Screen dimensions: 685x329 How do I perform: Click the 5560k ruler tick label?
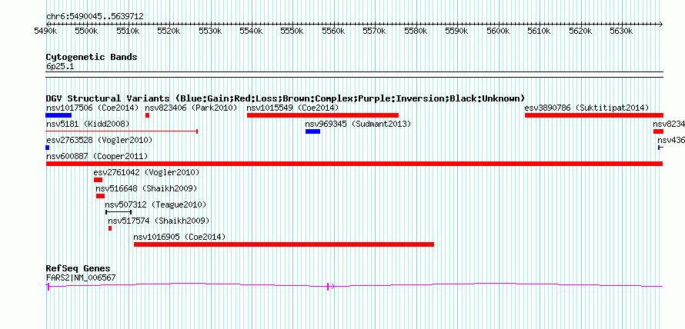pyautogui.click(x=333, y=32)
